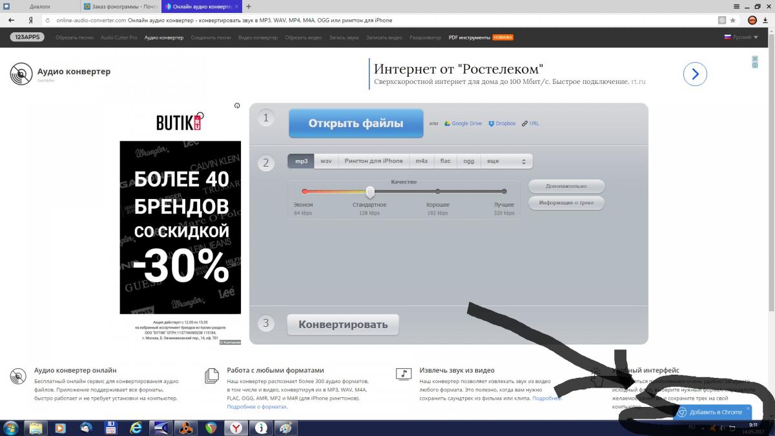Open Обрезать песню in site menu

pyautogui.click(x=74, y=37)
